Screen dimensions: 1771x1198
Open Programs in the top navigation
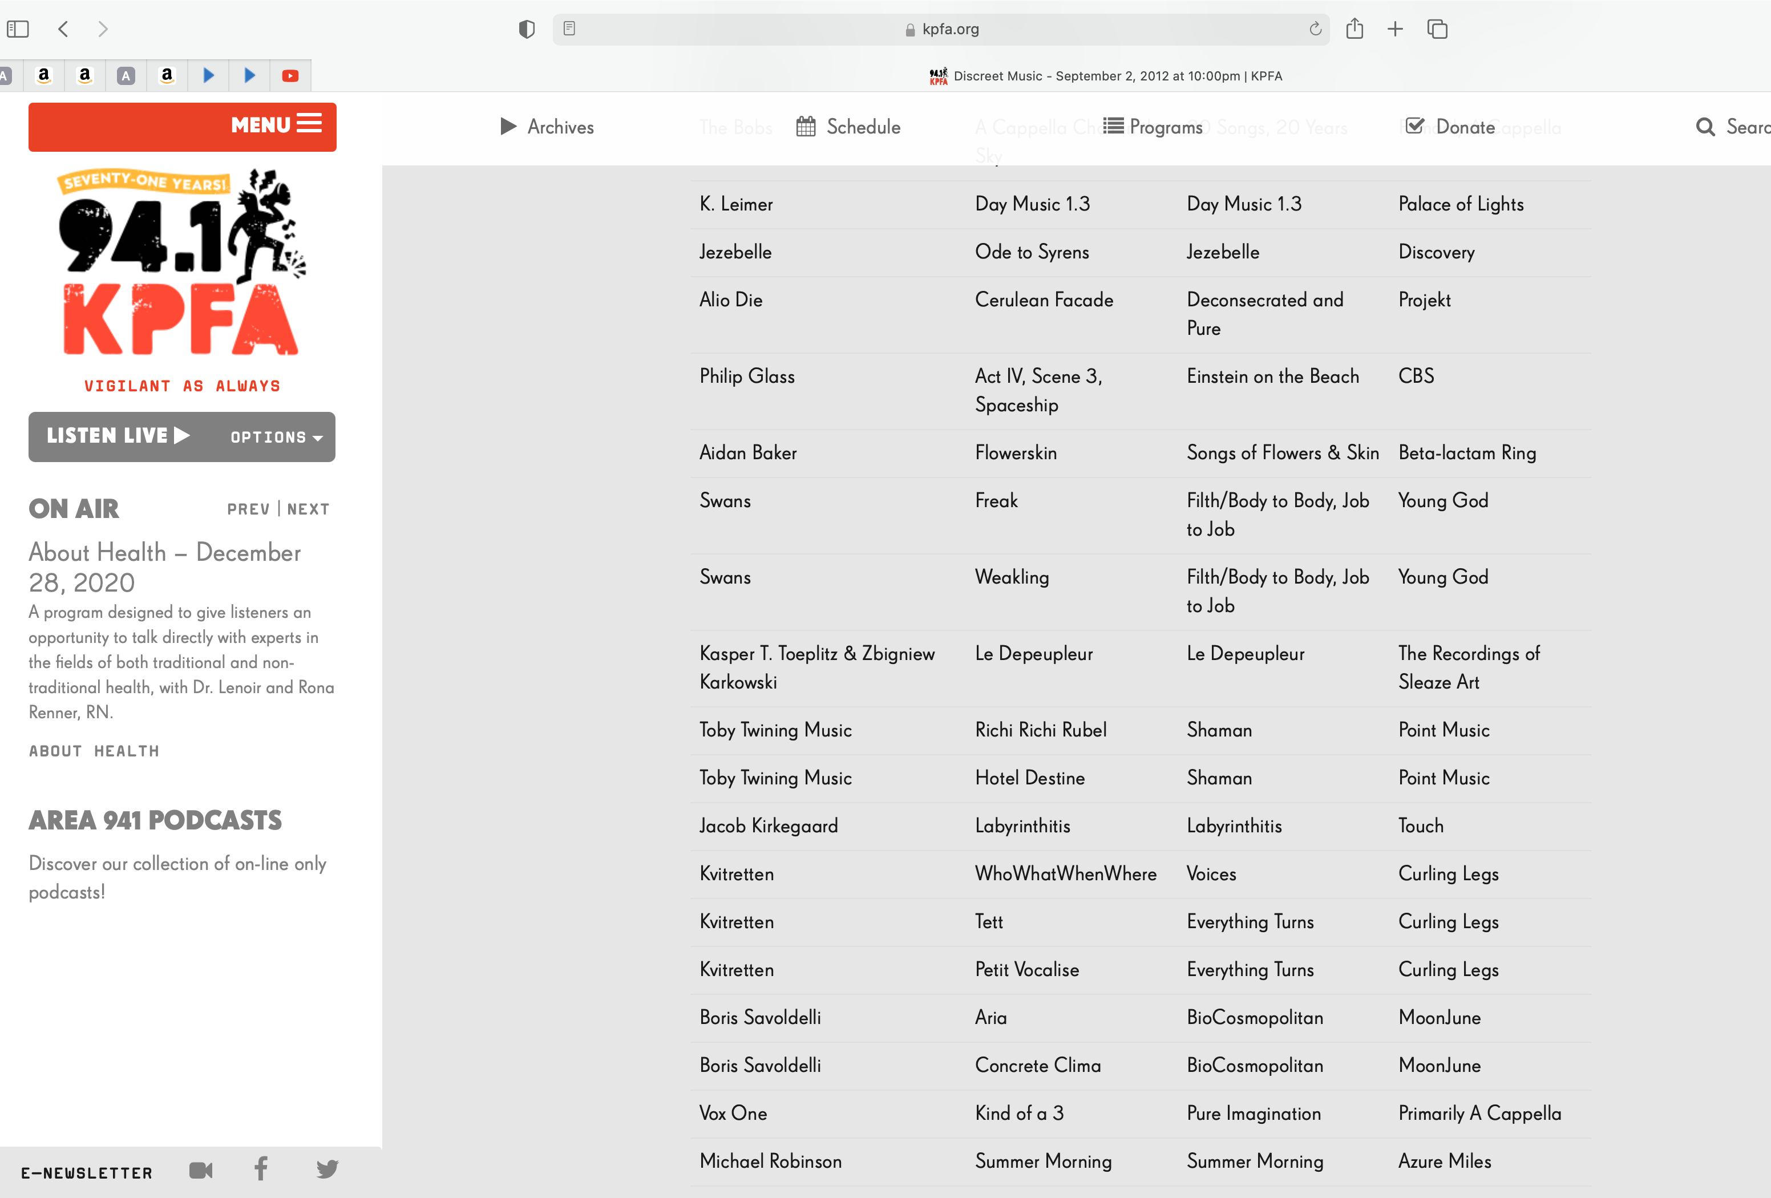click(1153, 127)
